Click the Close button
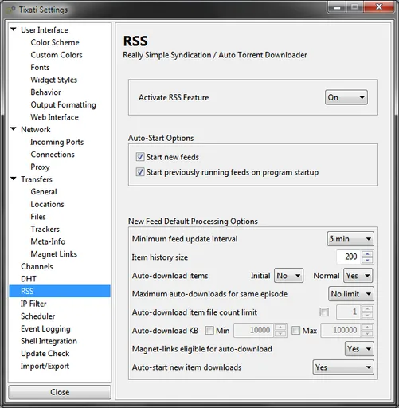Image resolution: width=399 pixels, height=408 pixels. tap(60, 392)
